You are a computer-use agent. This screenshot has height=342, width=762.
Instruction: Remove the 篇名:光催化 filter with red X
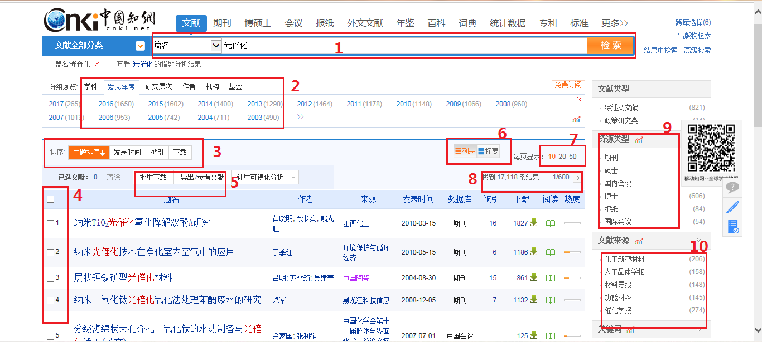97,64
